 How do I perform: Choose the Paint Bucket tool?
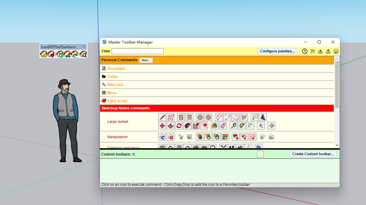click(214, 126)
